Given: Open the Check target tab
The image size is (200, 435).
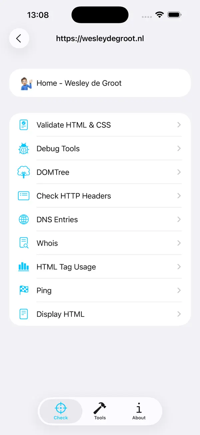Looking at the screenshot, I should [x=60, y=411].
